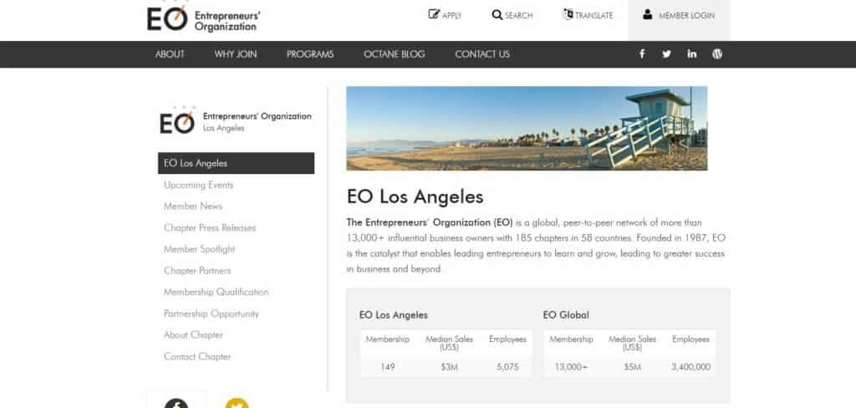Click the 'EO Los Angeles' page heading
856x408 pixels.
415,196
